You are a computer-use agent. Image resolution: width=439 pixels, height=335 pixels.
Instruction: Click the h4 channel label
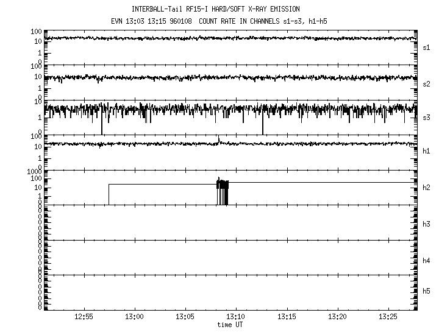tap(427, 261)
